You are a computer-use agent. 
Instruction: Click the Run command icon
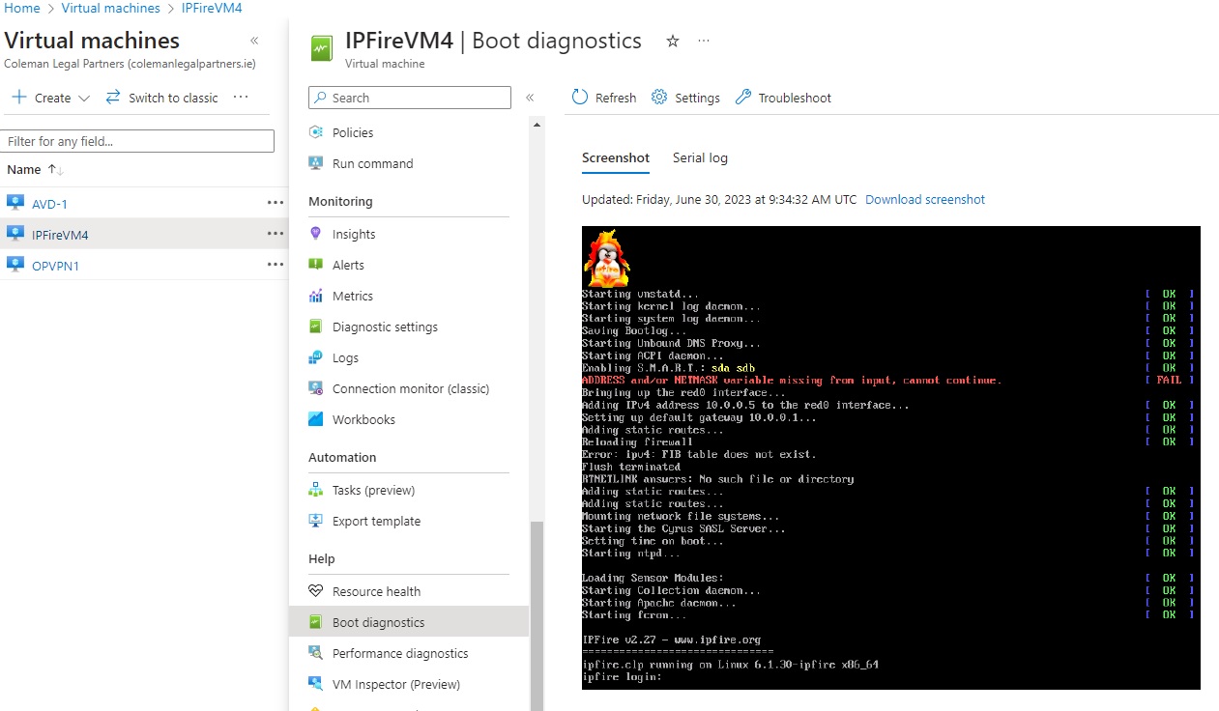pos(315,163)
